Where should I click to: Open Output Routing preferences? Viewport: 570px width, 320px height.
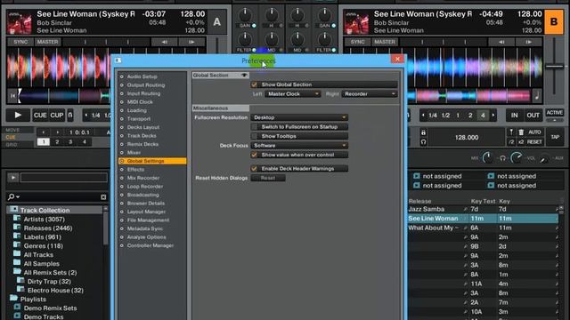click(x=146, y=85)
